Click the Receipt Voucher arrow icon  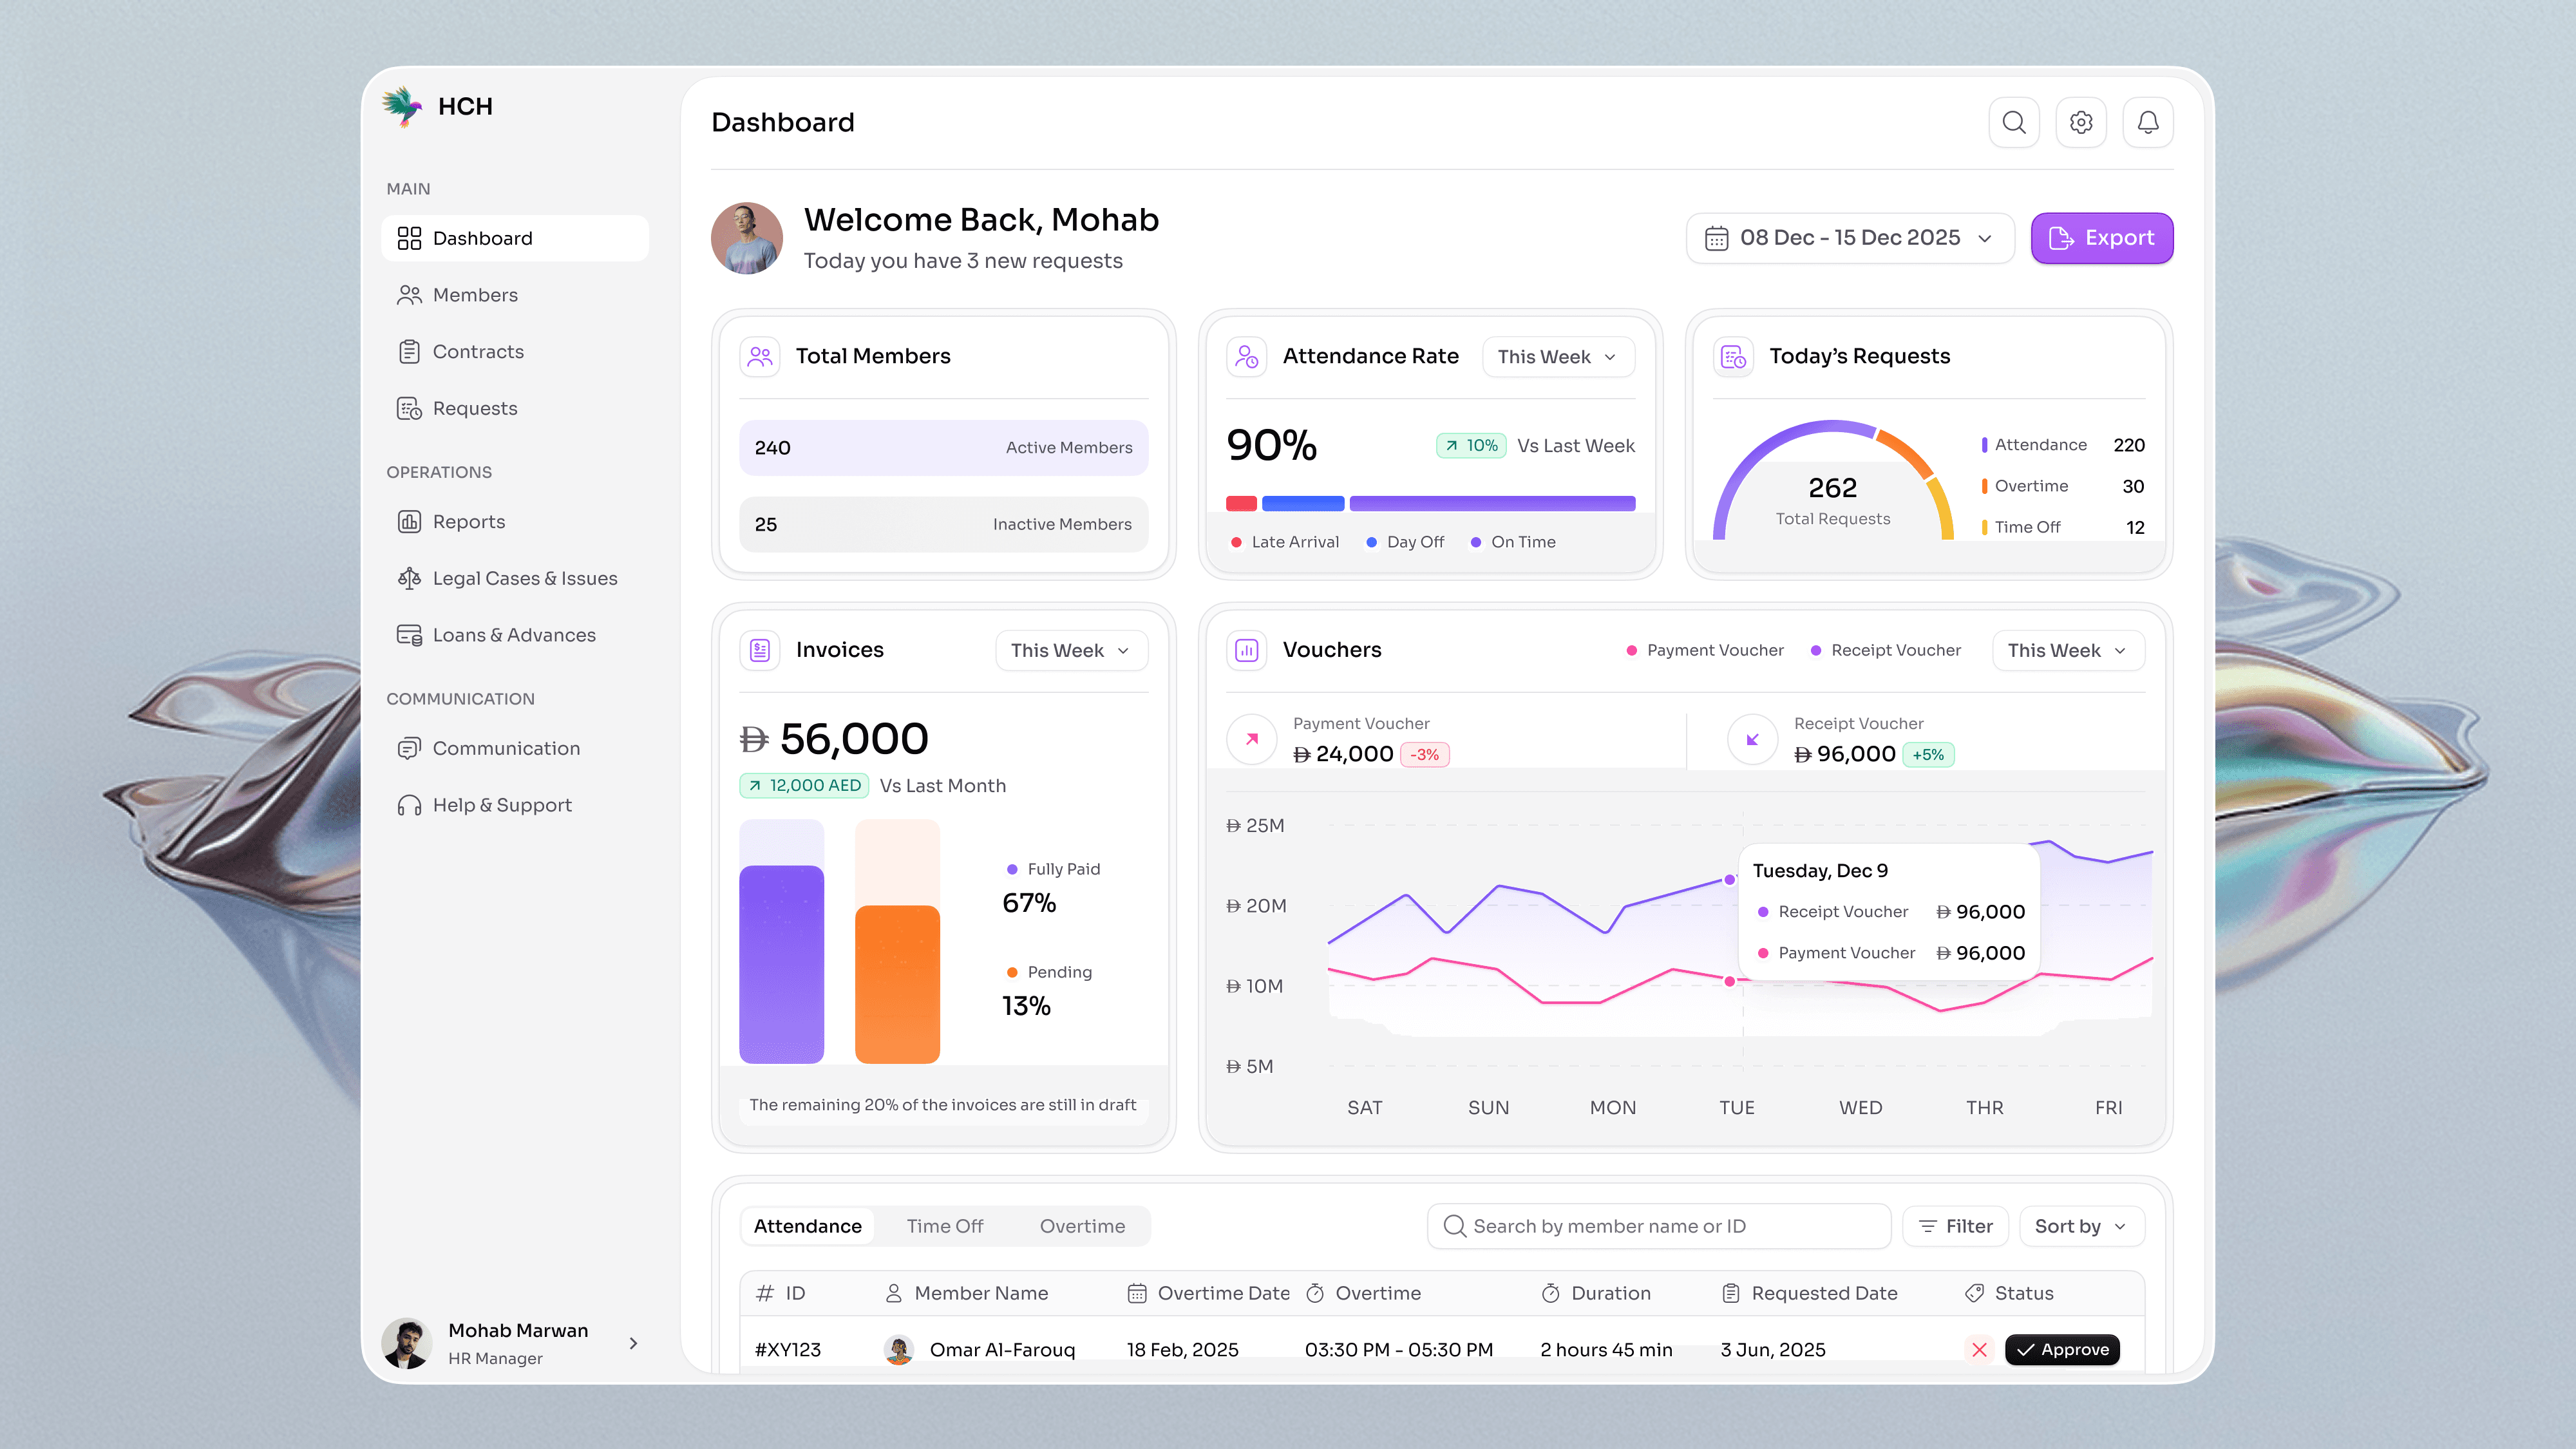1753,739
